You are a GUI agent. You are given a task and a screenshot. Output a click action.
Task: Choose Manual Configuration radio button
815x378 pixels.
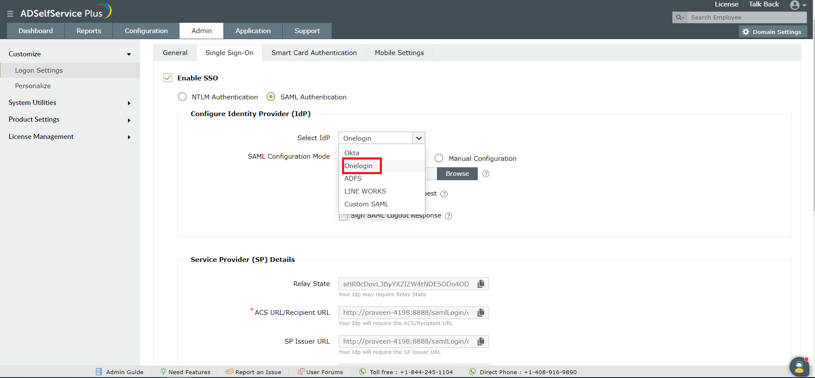(439, 158)
